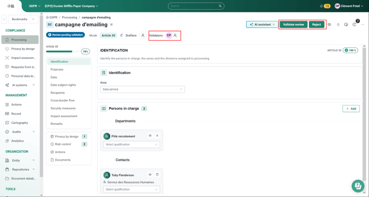The image size is (369, 197).
Task: Click the Article 30 progress bar at 78%
Action: click(x=63, y=51)
